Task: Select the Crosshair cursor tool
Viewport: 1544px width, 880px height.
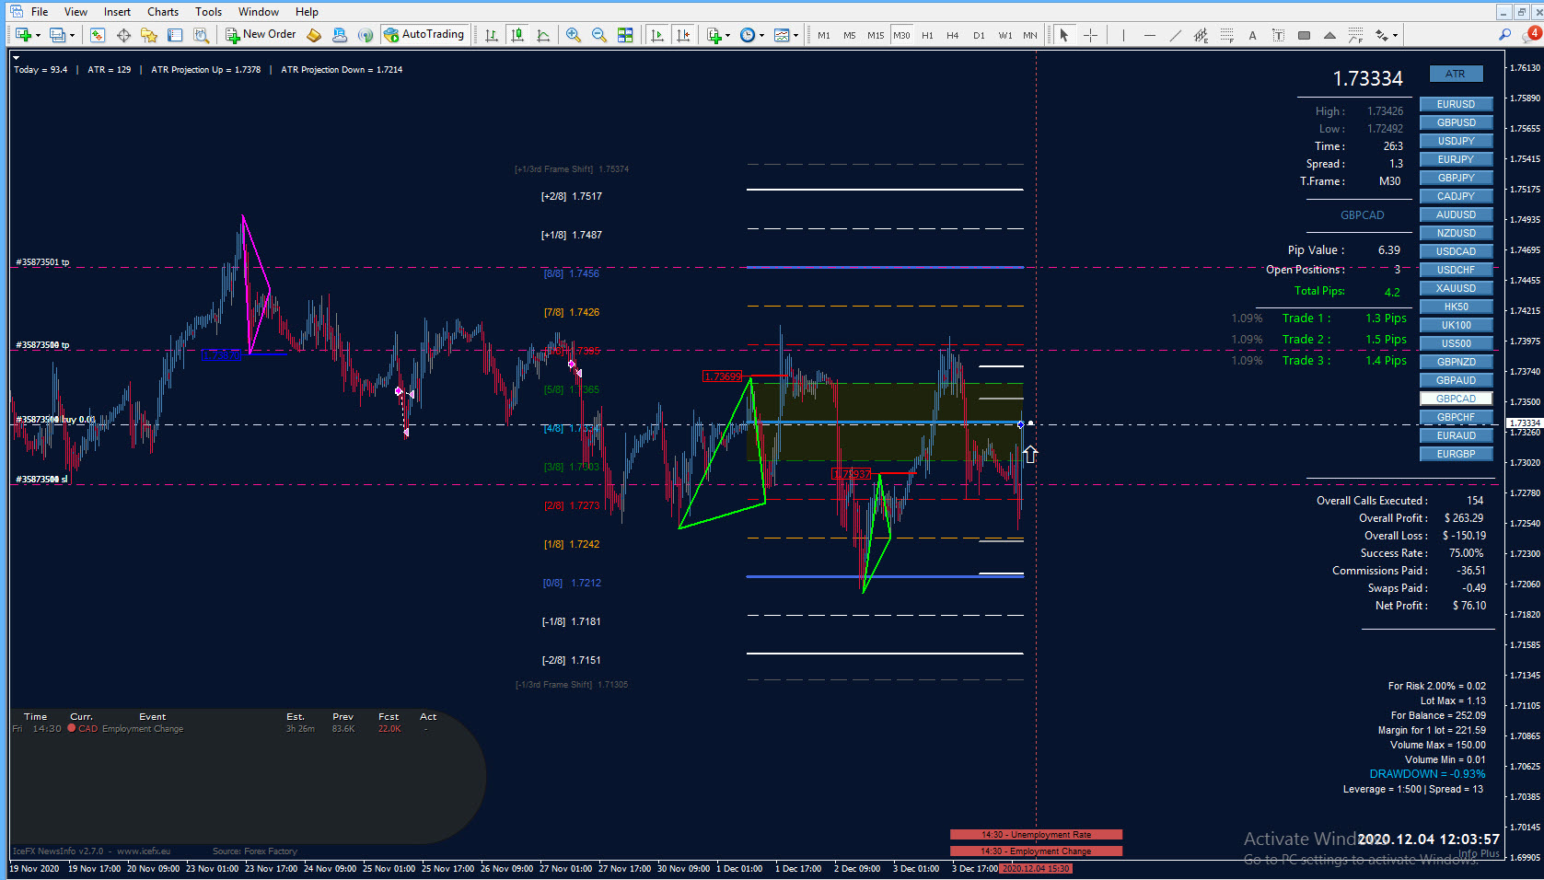Action: [1091, 35]
